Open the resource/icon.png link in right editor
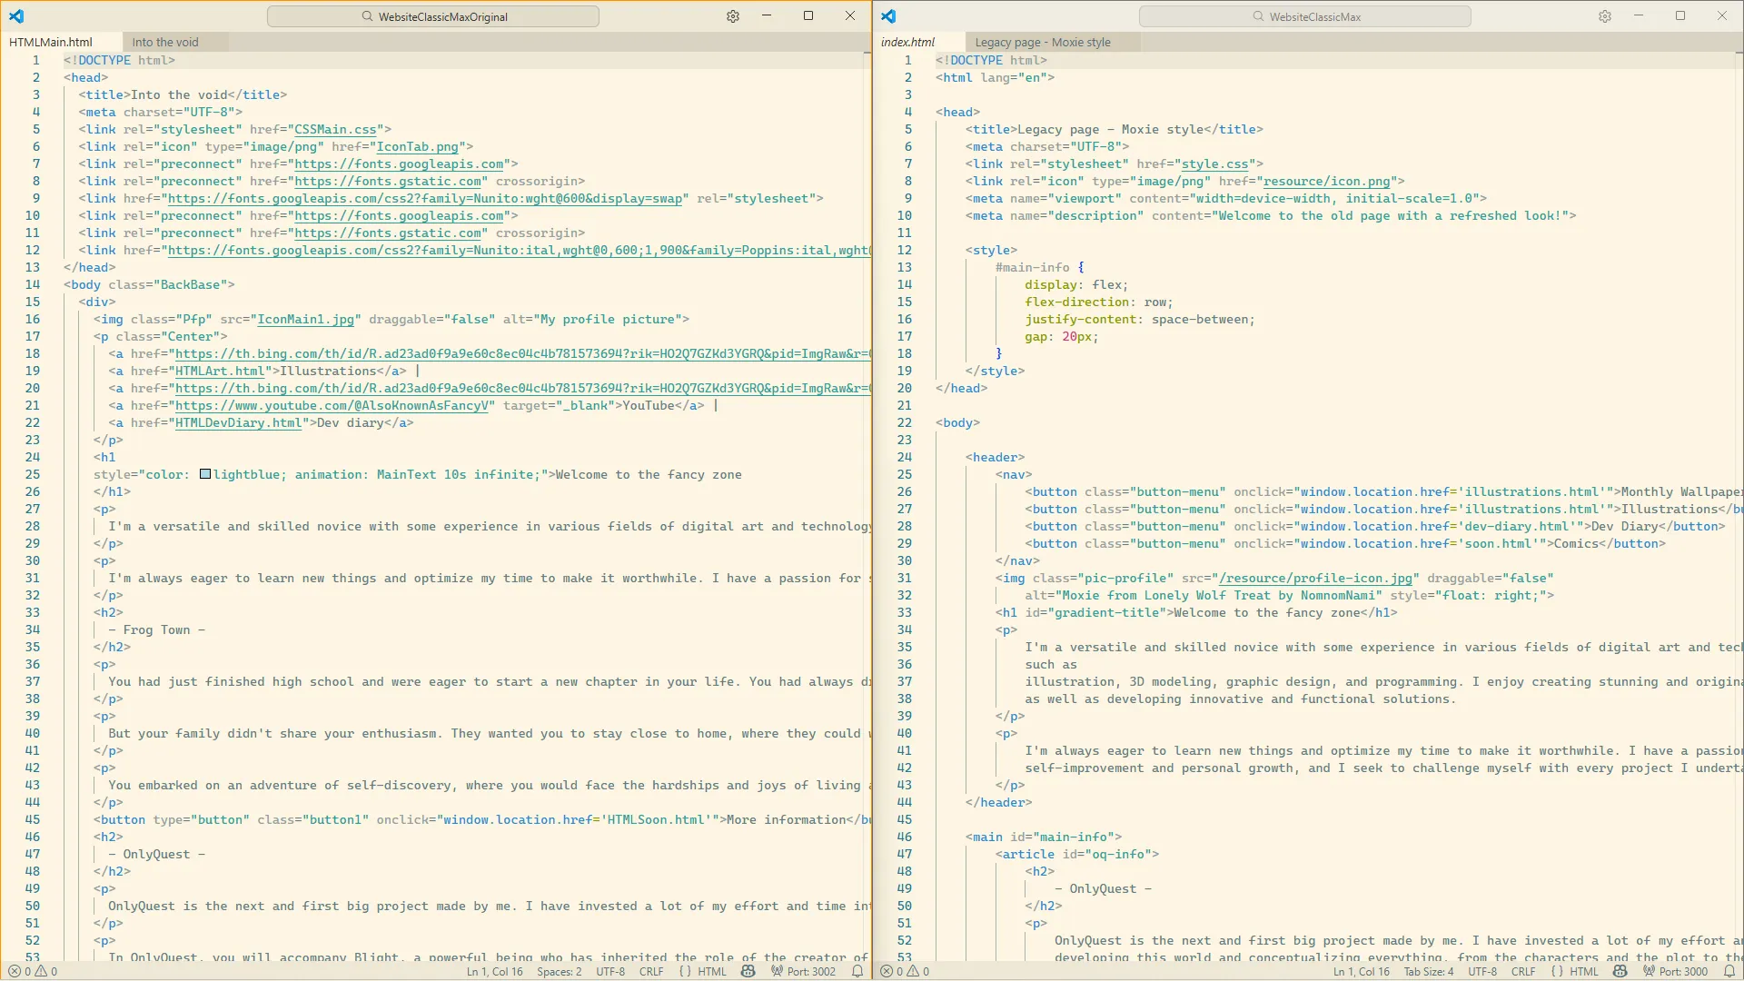This screenshot has width=1744, height=981. (x=1325, y=181)
